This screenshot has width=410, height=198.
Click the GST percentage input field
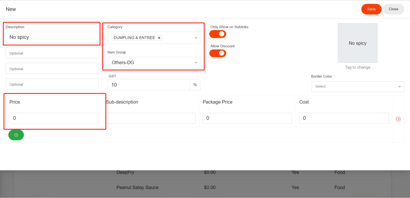pos(148,85)
